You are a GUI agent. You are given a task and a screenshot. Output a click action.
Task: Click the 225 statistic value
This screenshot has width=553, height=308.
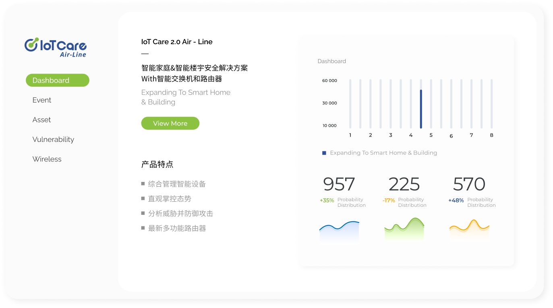point(404,184)
